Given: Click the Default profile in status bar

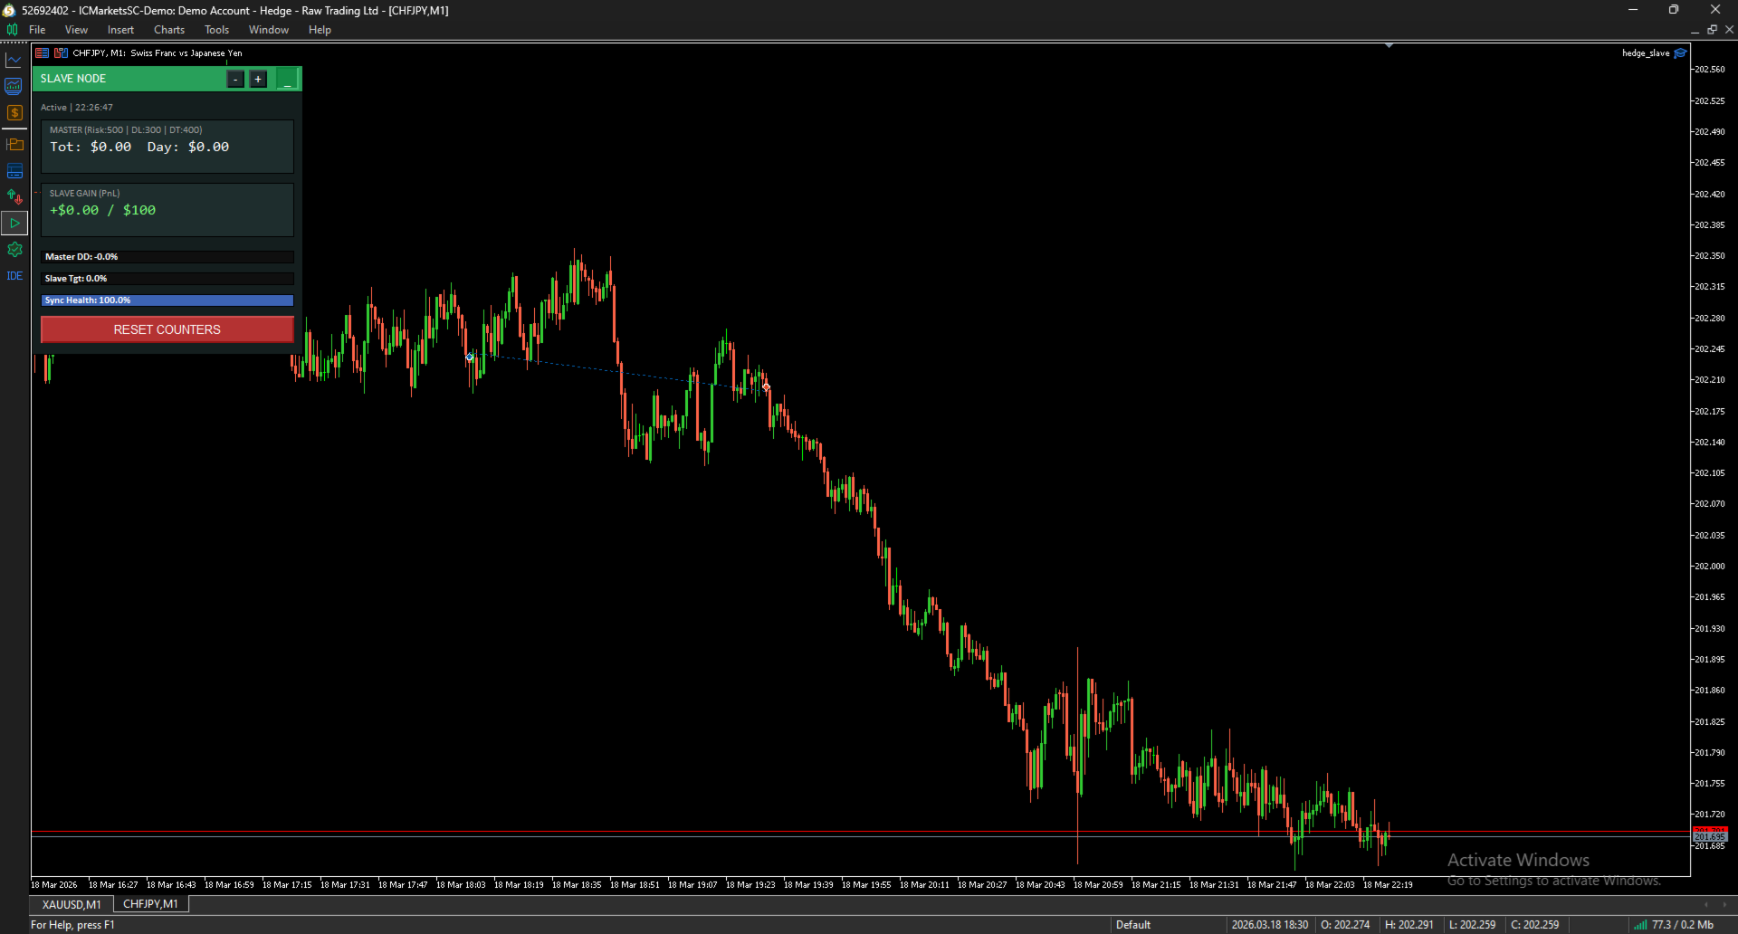Looking at the screenshot, I should pyautogui.click(x=1133, y=925).
